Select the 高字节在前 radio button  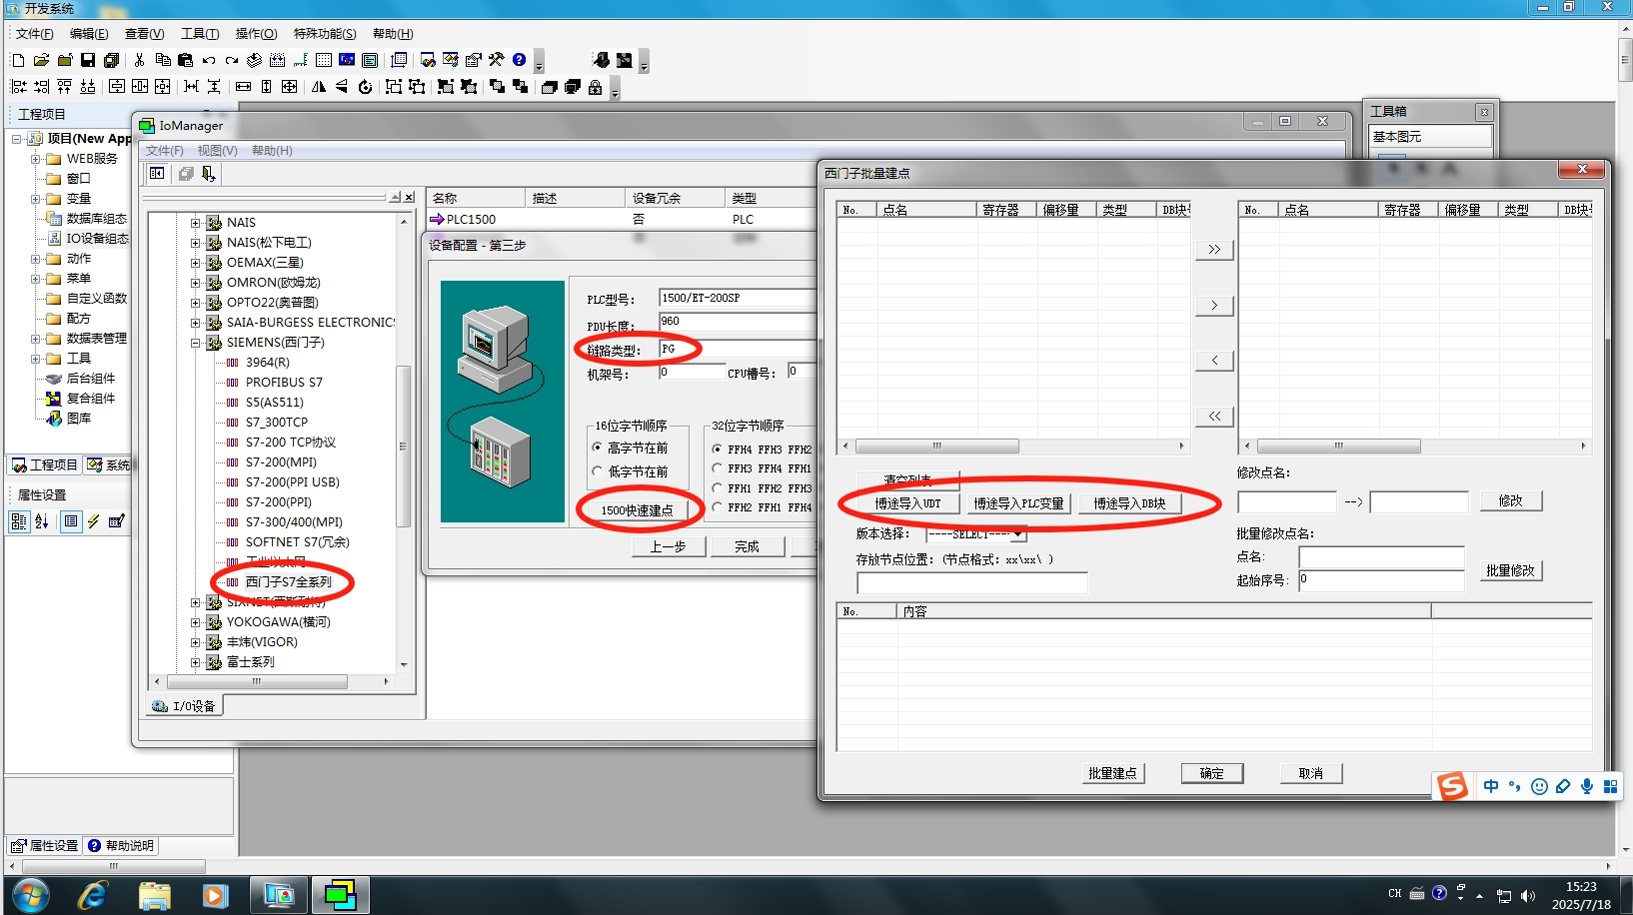(x=598, y=448)
